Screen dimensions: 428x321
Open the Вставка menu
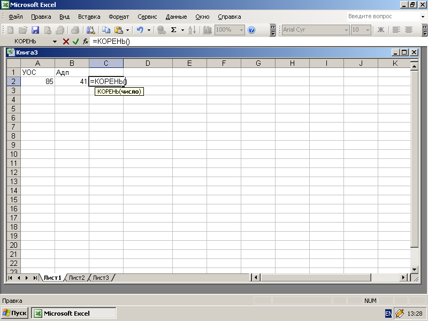(x=89, y=17)
